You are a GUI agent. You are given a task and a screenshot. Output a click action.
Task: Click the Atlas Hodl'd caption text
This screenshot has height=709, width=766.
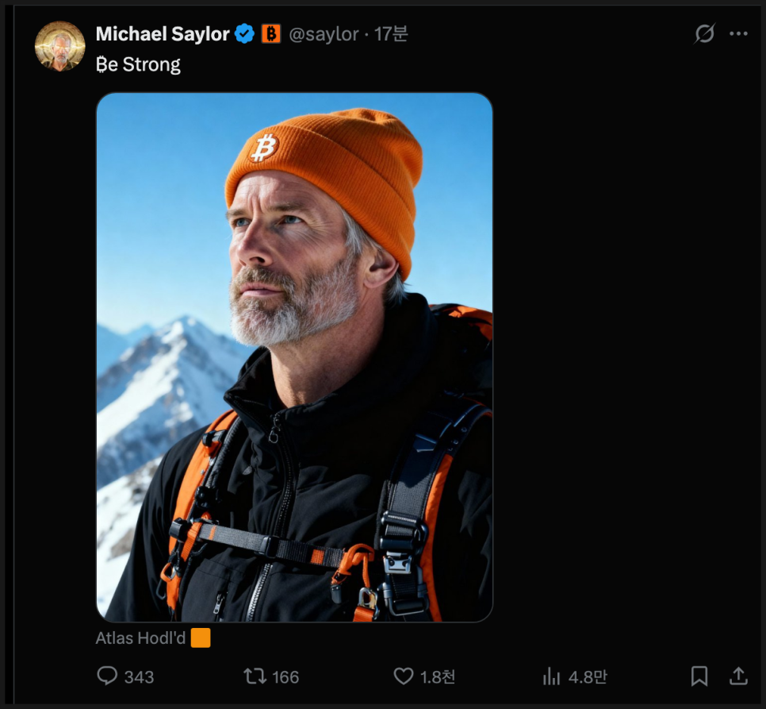(140, 638)
